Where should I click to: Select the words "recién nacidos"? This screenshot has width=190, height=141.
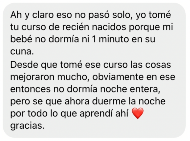[94, 27]
